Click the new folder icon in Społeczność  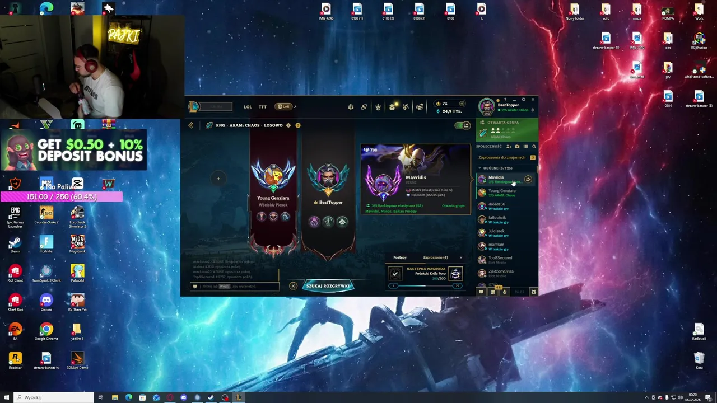(x=517, y=146)
